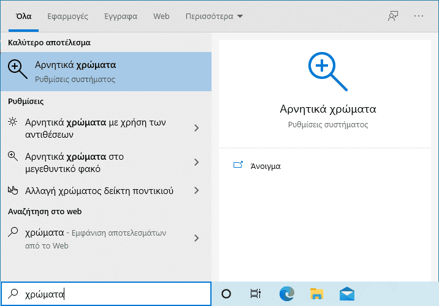Switch to the Έγγραφα tab
The height and width of the screenshot is (306, 439).
pyautogui.click(x=121, y=16)
